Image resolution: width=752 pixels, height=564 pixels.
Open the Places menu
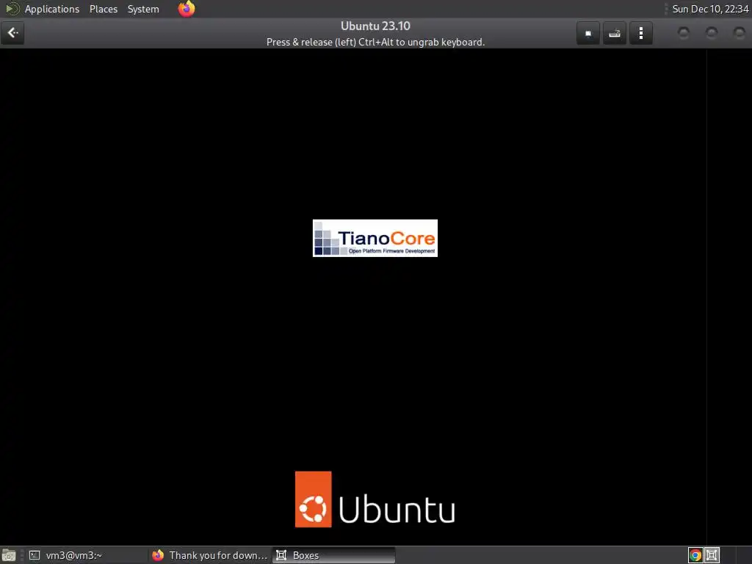(x=103, y=9)
